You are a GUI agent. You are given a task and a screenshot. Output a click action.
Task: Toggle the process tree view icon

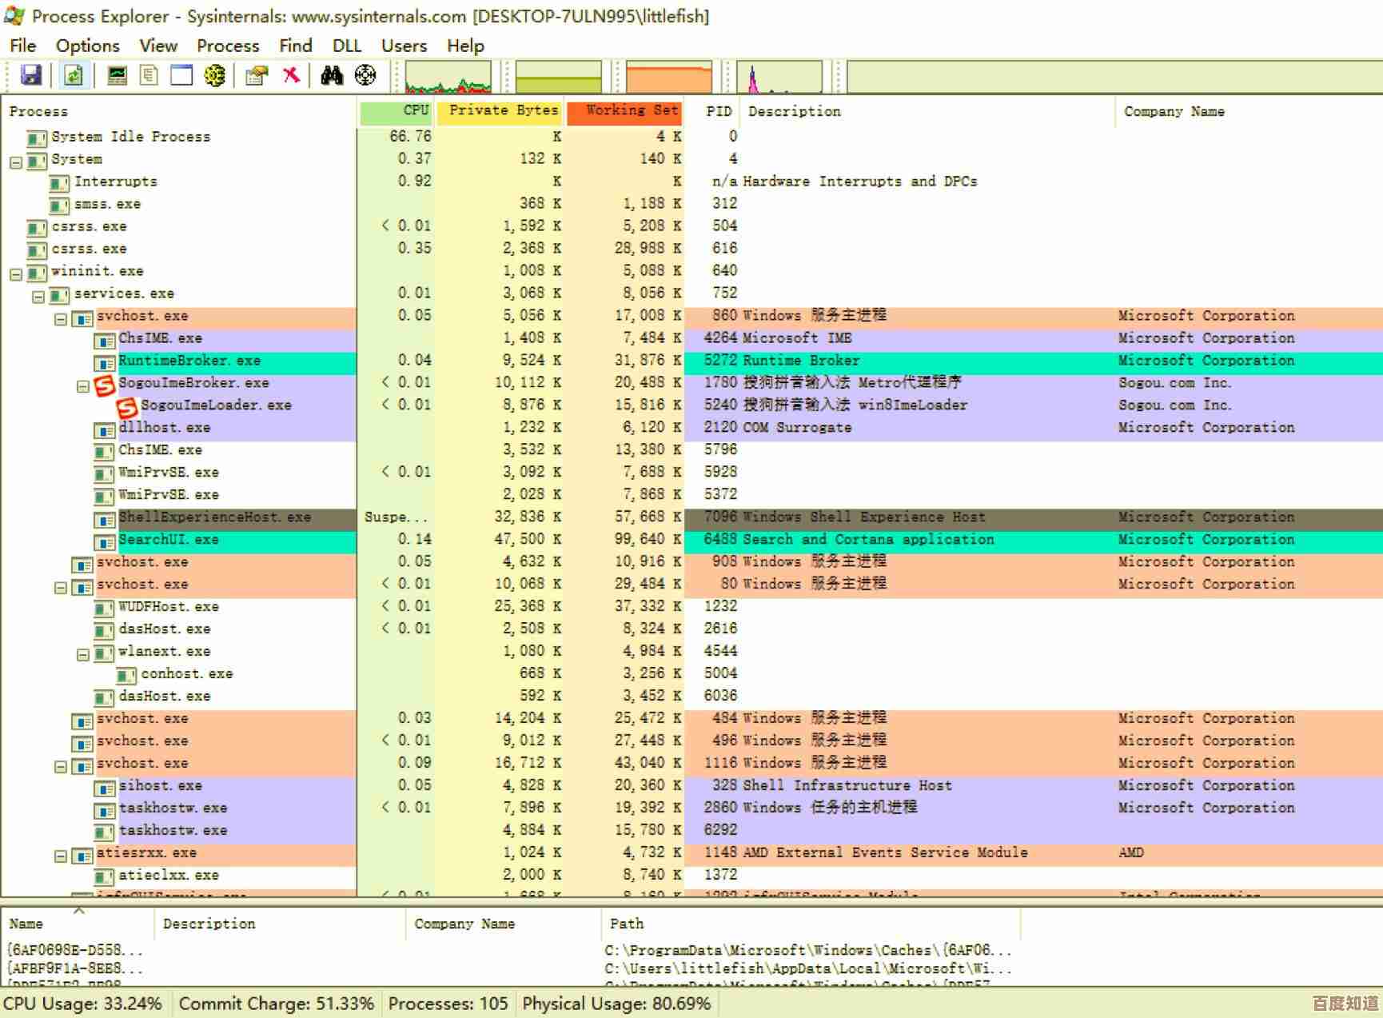[149, 75]
